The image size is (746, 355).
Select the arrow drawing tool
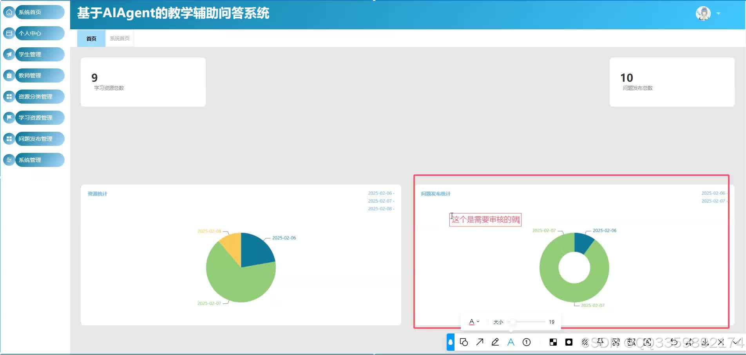480,342
